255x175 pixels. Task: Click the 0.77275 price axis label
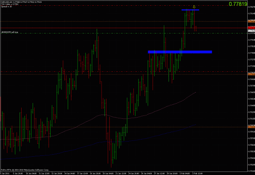point(252,60)
